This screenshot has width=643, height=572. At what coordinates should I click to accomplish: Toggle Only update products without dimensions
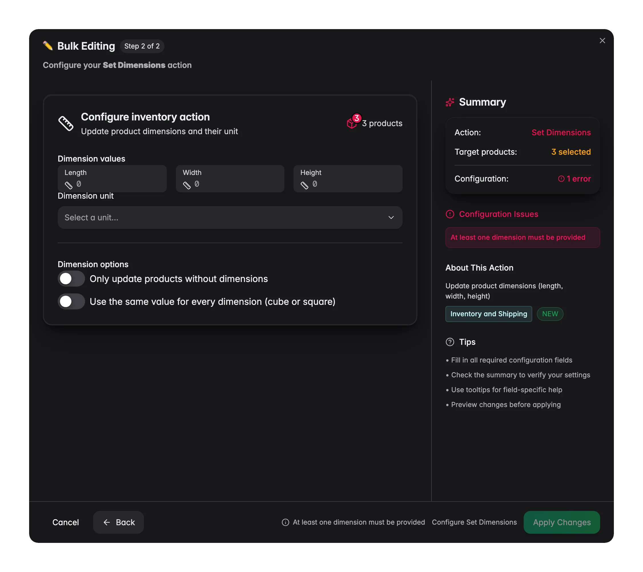(x=71, y=279)
